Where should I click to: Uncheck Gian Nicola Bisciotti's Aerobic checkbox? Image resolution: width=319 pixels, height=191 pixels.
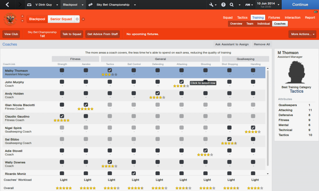click(86, 105)
